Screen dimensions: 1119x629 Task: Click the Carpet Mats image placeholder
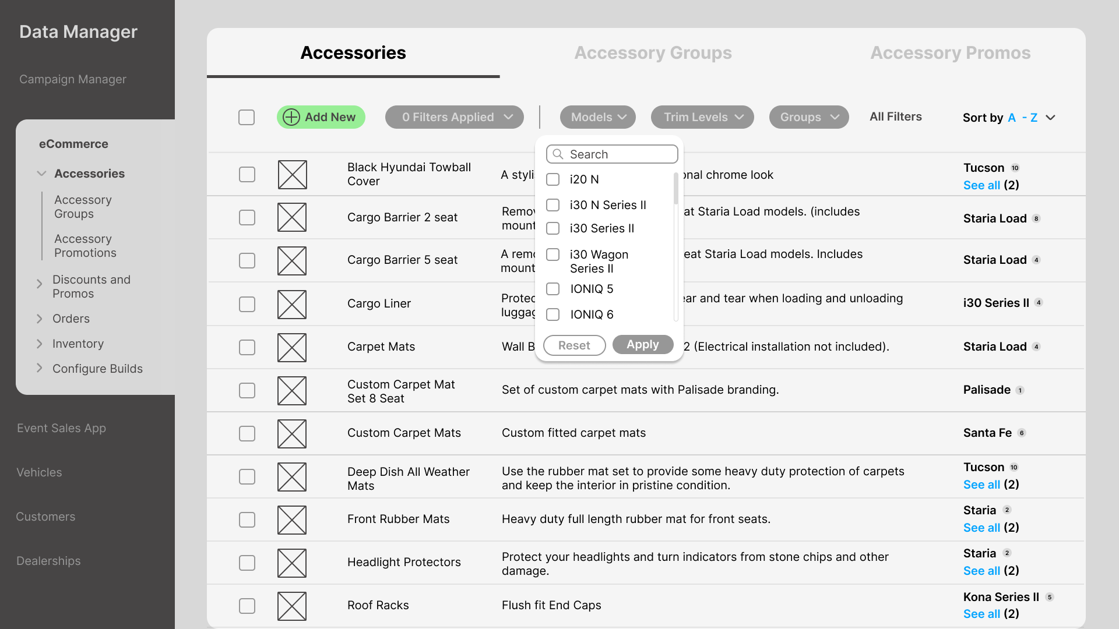(292, 347)
